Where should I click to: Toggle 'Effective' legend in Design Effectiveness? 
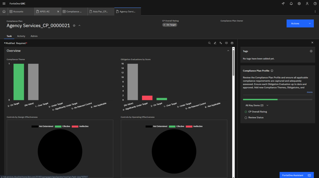(x=62, y=127)
